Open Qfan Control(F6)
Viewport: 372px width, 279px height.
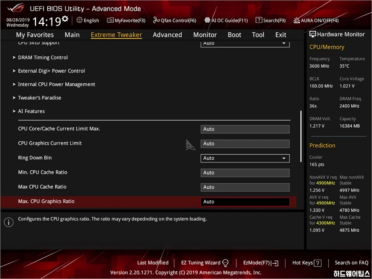coord(175,20)
